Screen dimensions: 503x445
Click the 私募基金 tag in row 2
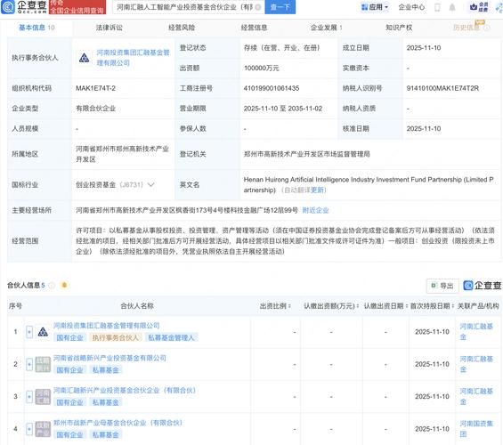106,370
